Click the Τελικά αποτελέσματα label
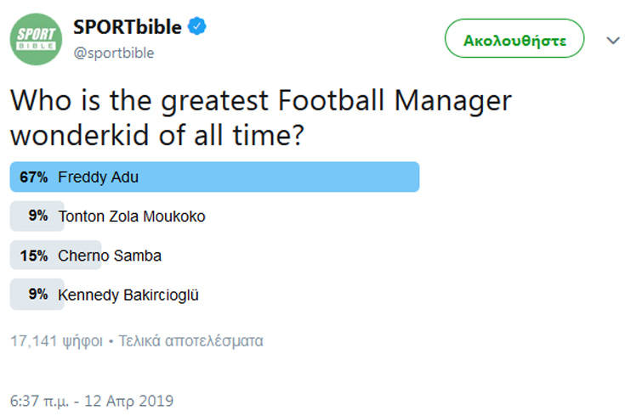Screen dimensions: 625x416 point(191,341)
